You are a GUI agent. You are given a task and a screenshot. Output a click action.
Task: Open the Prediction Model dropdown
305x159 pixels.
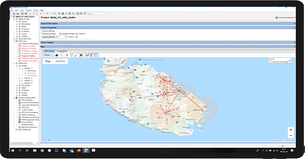pos(50,37)
